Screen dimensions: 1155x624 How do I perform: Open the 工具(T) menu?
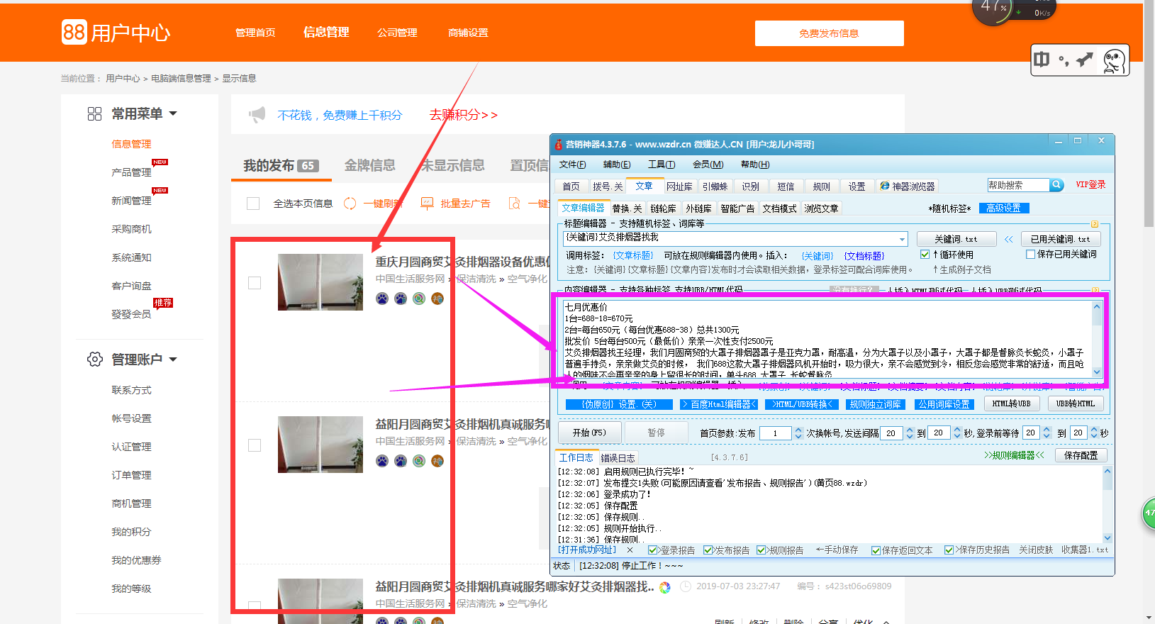point(662,165)
